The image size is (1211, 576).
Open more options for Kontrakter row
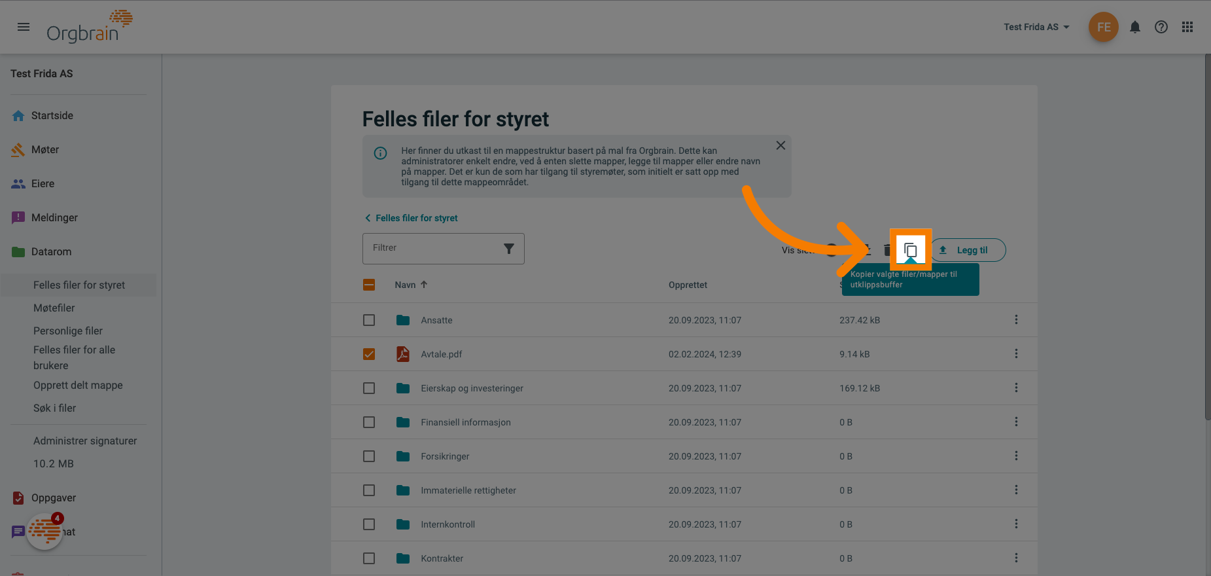click(x=1016, y=558)
